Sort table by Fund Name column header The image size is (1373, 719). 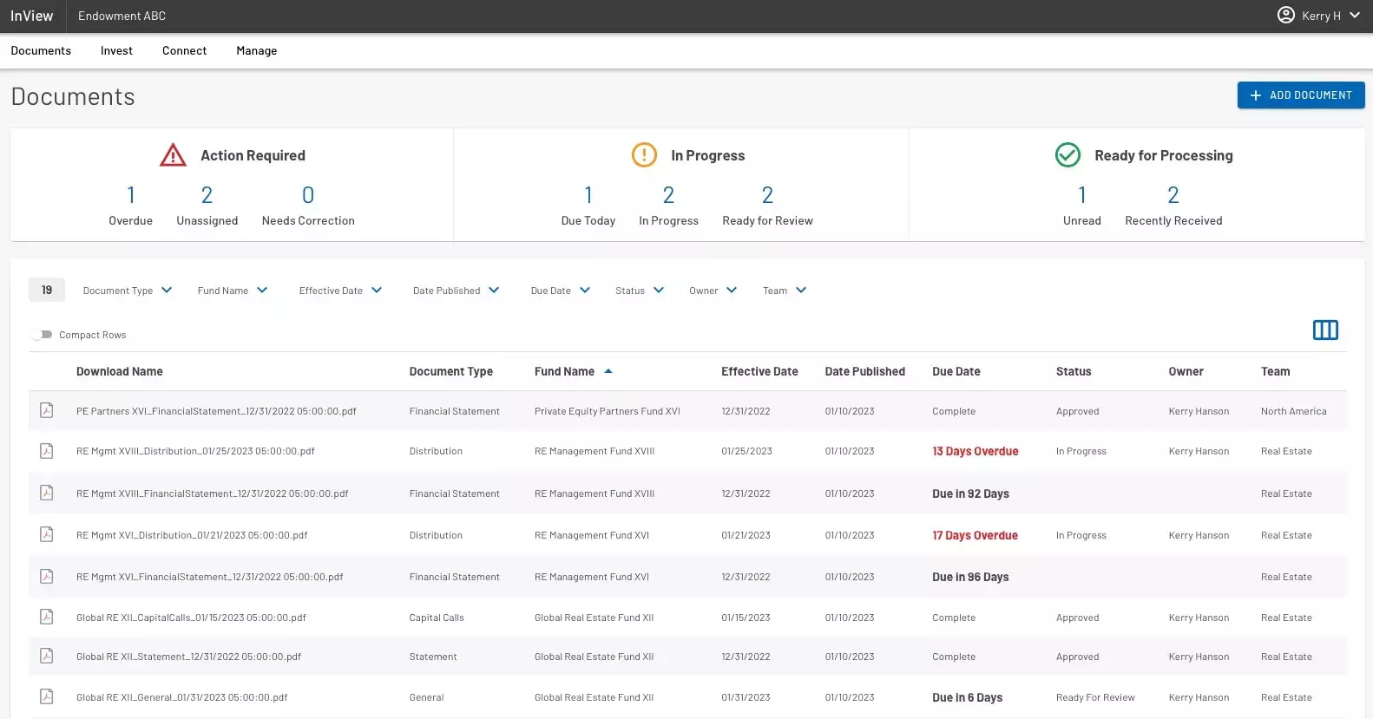564,371
